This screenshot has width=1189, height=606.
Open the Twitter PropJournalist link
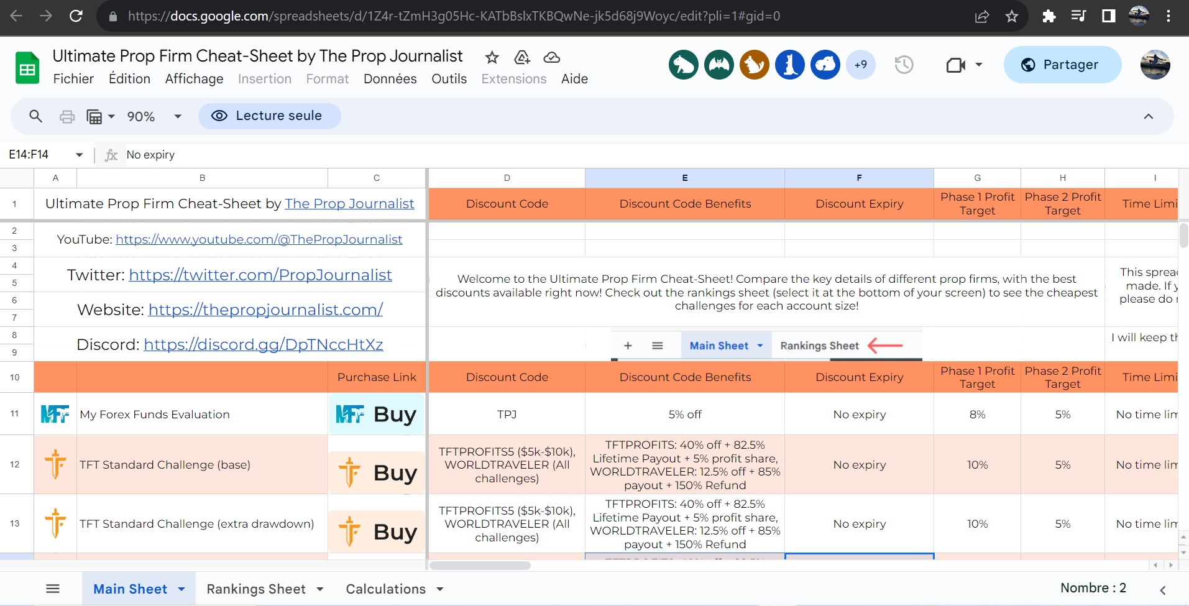(260, 275)
